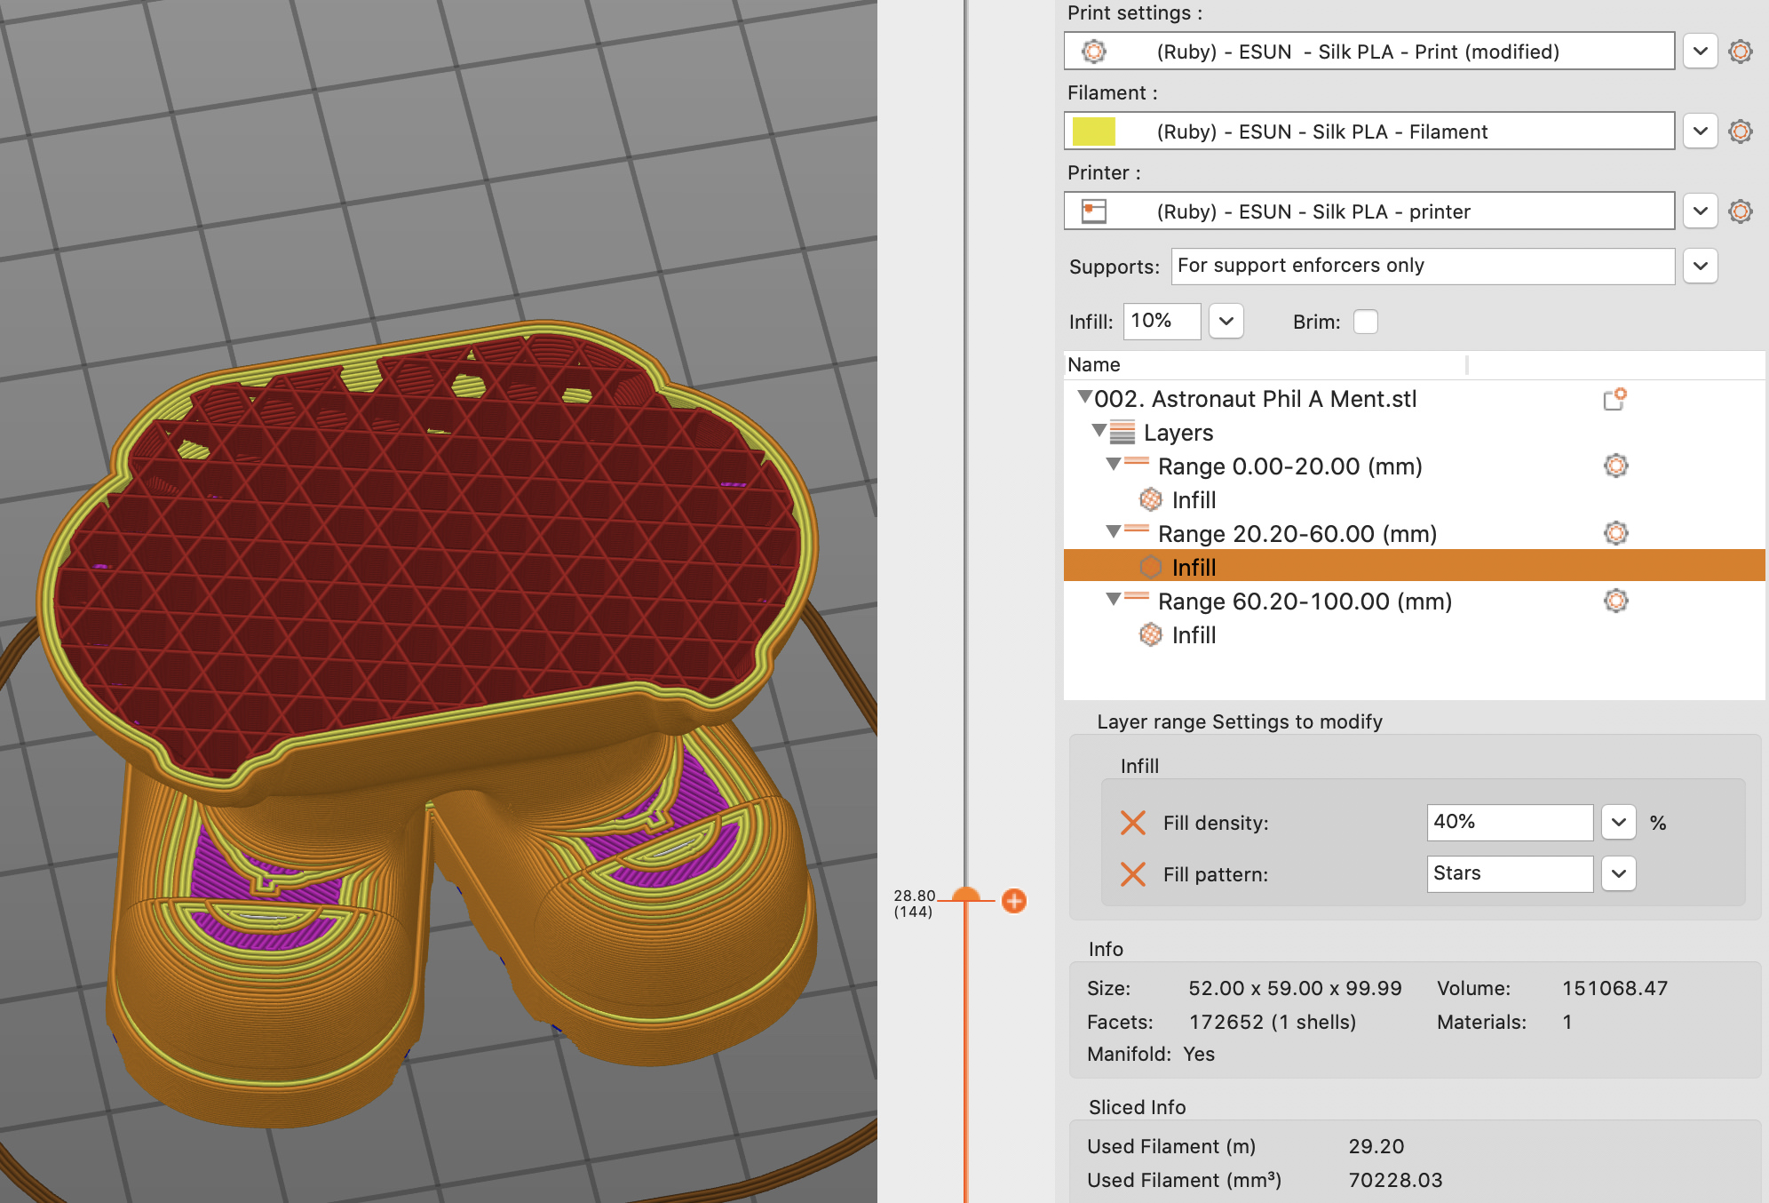Select Infill under Range 0.00-20.00

[x=1193, y=500]
